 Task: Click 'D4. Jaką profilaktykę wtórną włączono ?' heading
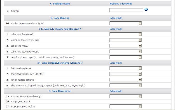(60, 63)
